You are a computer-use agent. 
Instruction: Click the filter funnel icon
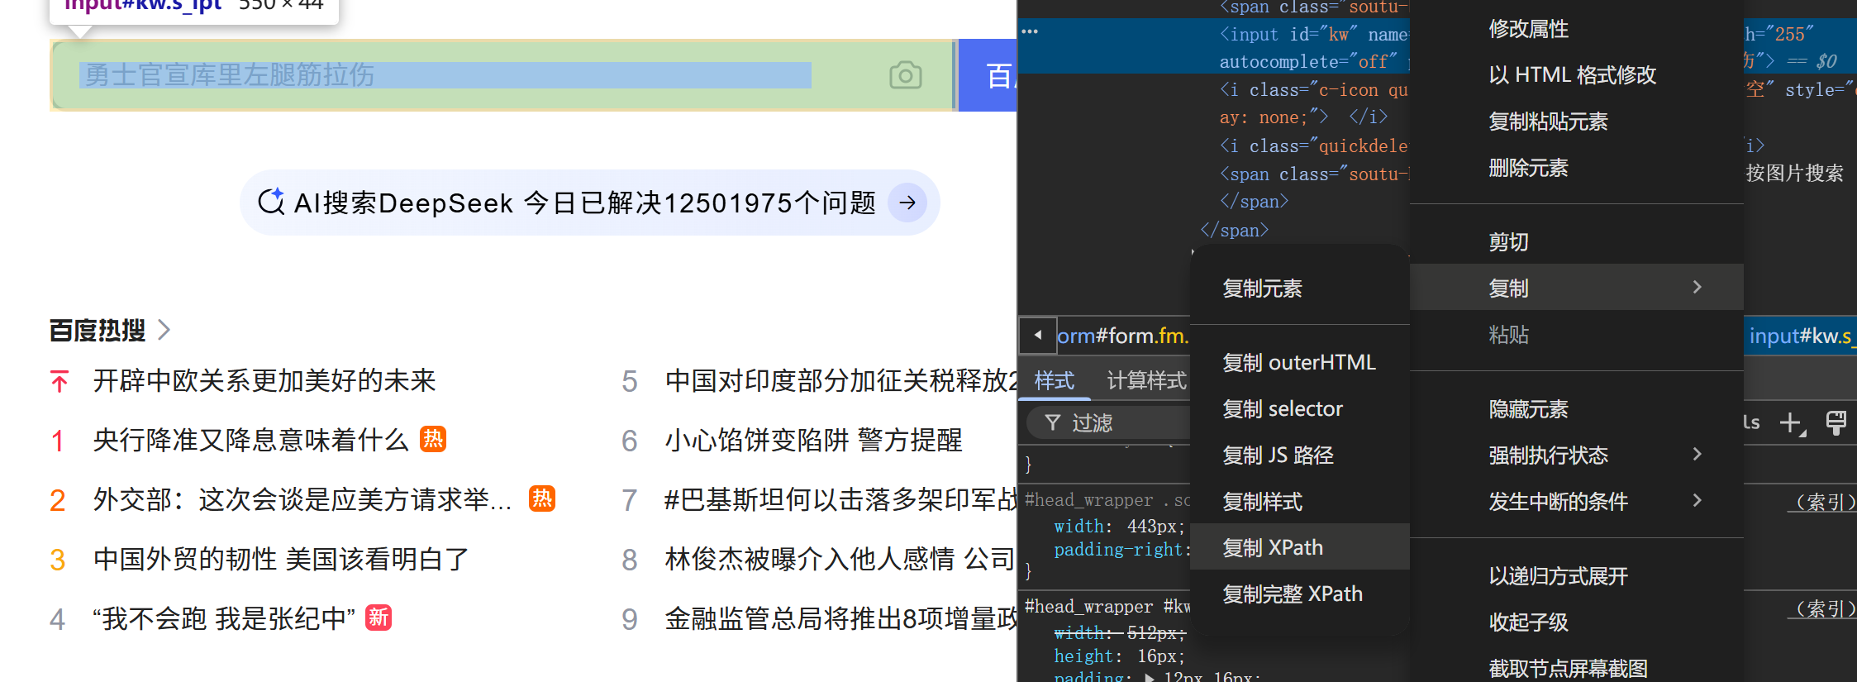pos(1053,423)
